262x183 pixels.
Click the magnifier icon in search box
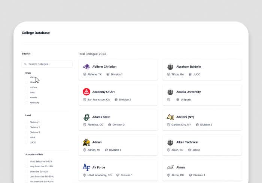pyautogui.click(x=25, y=64)
